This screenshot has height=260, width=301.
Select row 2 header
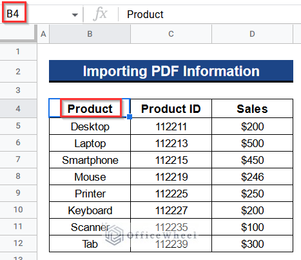click(x=18, y=72)
